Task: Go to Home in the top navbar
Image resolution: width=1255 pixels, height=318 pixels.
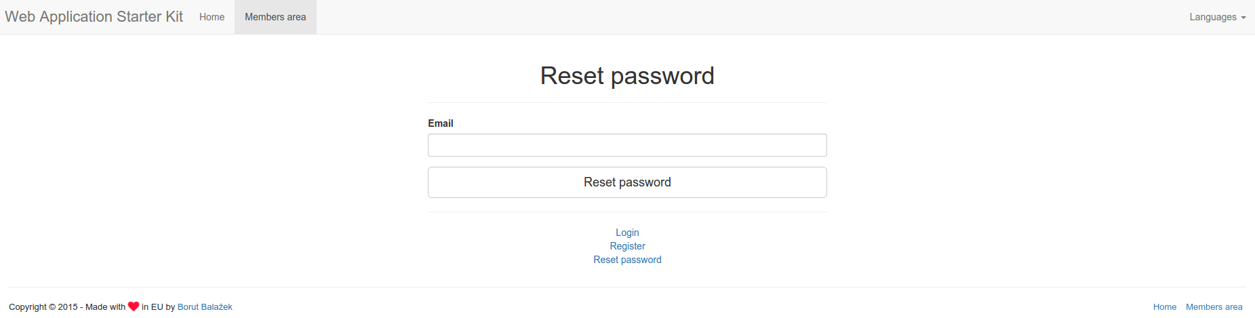Action: click(212, 17)
